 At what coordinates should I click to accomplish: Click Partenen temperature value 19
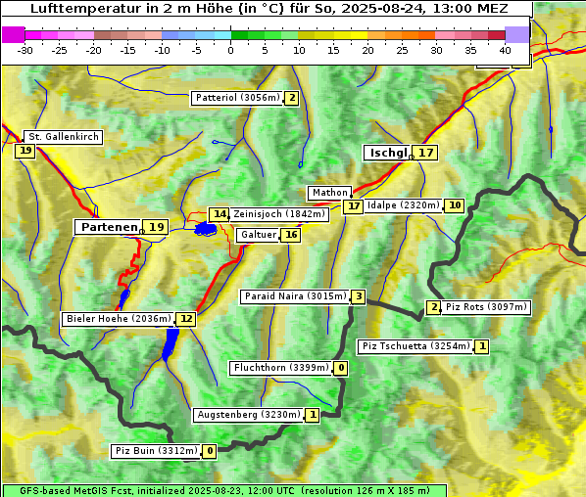[156, 227]
